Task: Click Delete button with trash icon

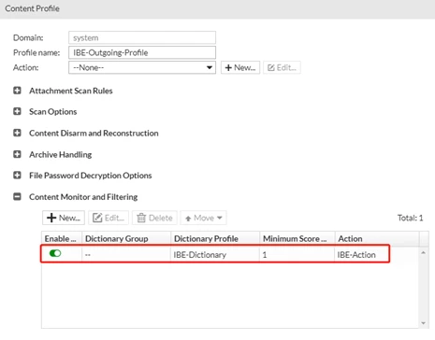Action: click(154, 218)
